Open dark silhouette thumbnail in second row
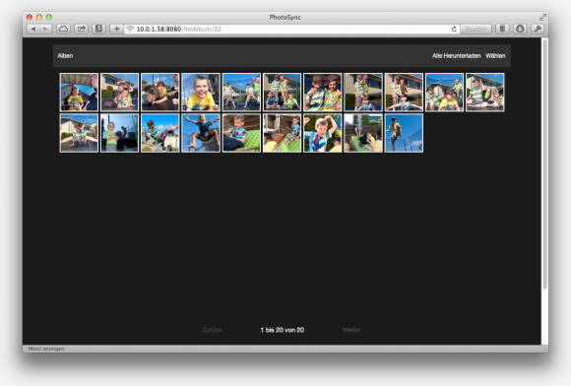Image resolution: width=571 pixels, height=386 pixels. (119, 133)
